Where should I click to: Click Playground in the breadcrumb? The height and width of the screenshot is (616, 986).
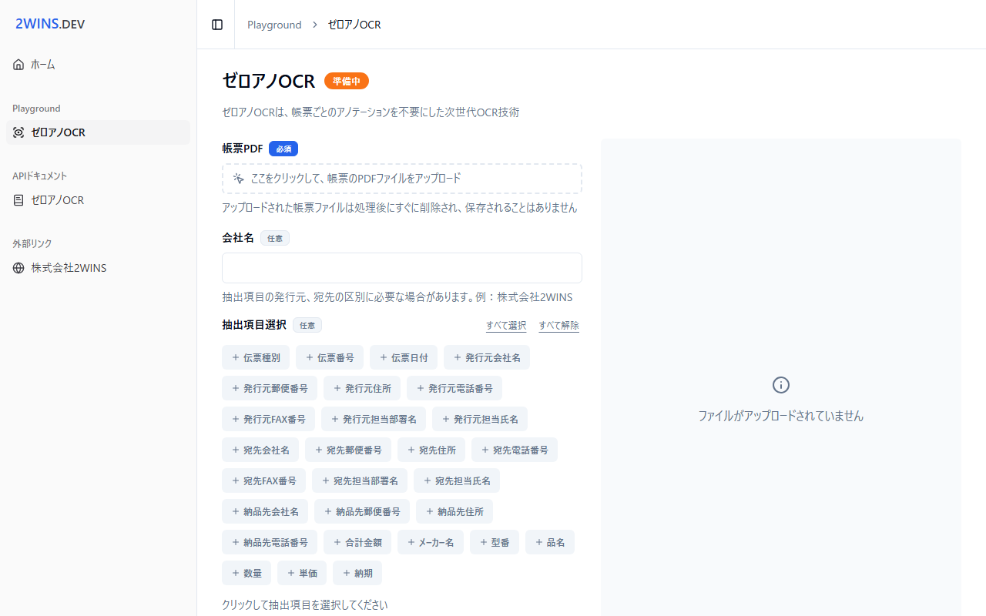[x=274, y=25]
